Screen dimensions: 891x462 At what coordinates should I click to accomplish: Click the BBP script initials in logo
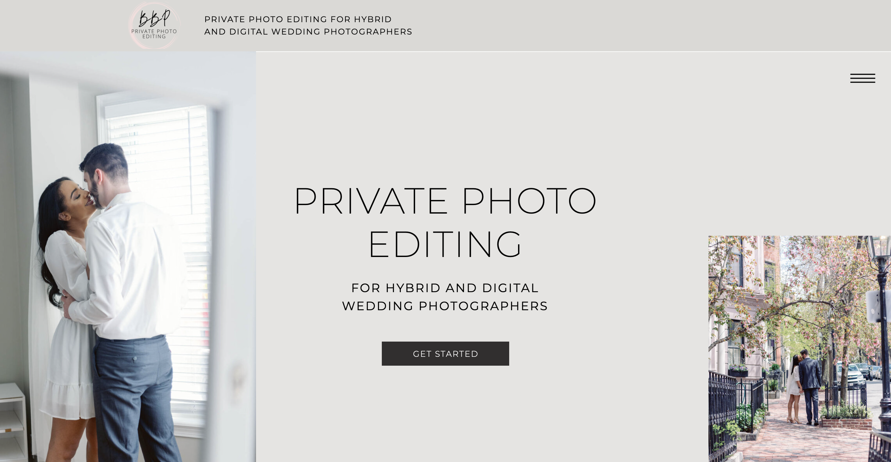click(x=154, y=19)
